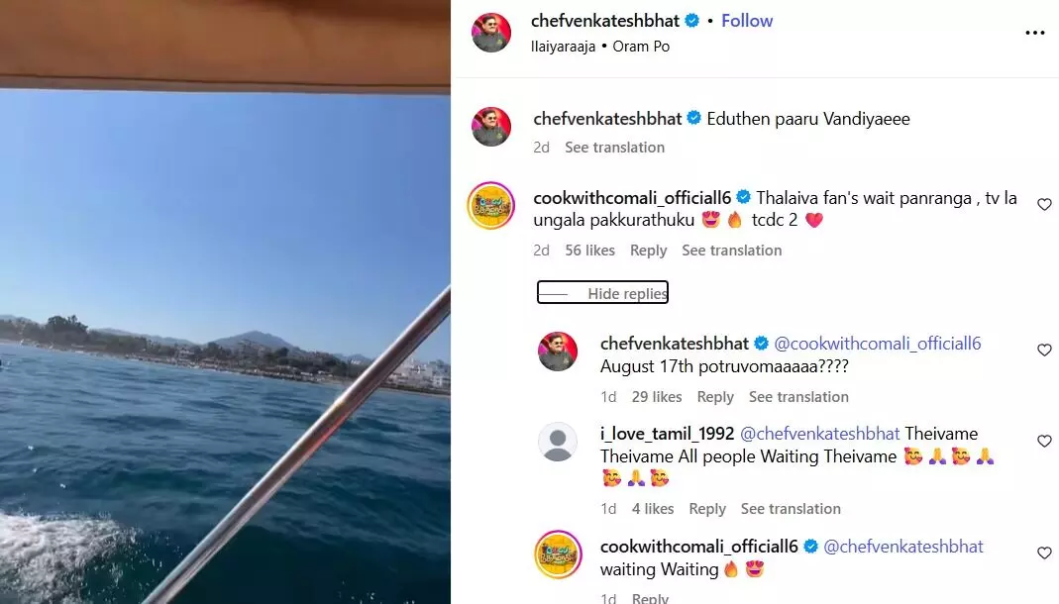Like the 'waiting Waiting' reply heart
The image size is (1059, 604).
1044,553
